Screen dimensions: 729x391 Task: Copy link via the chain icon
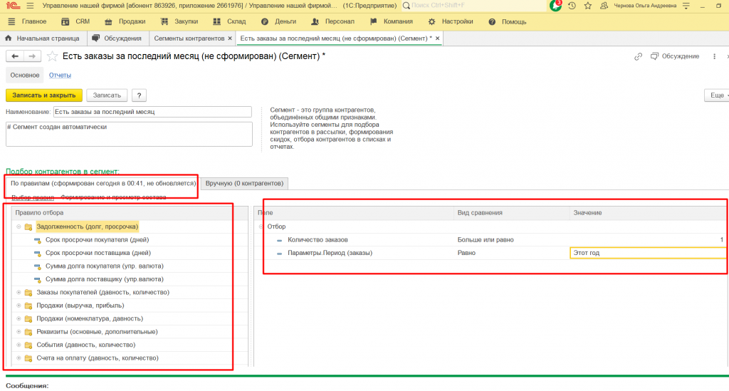pyautogui.click(x=638, y=56)
